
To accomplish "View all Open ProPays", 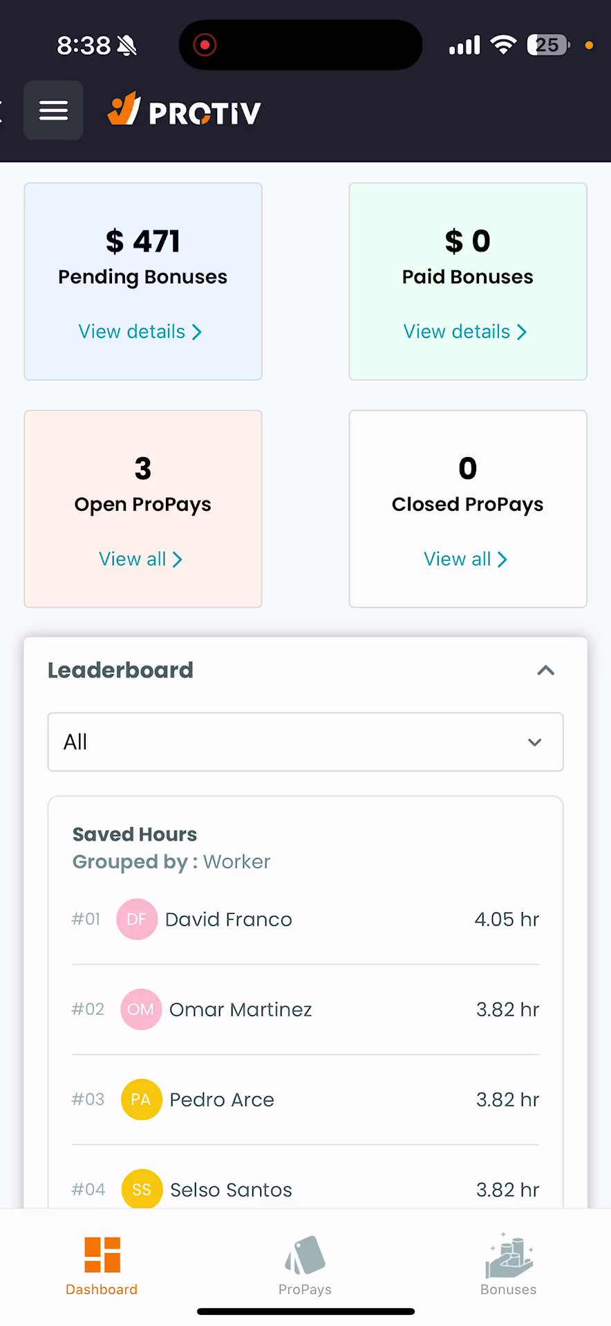I will [x=140, y=559].
